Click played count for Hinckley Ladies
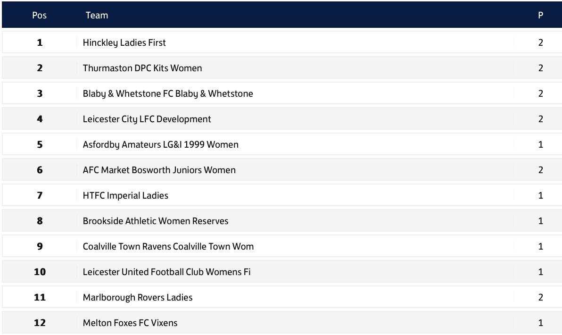This screenshot has width=562, height=335. [540, 42]
